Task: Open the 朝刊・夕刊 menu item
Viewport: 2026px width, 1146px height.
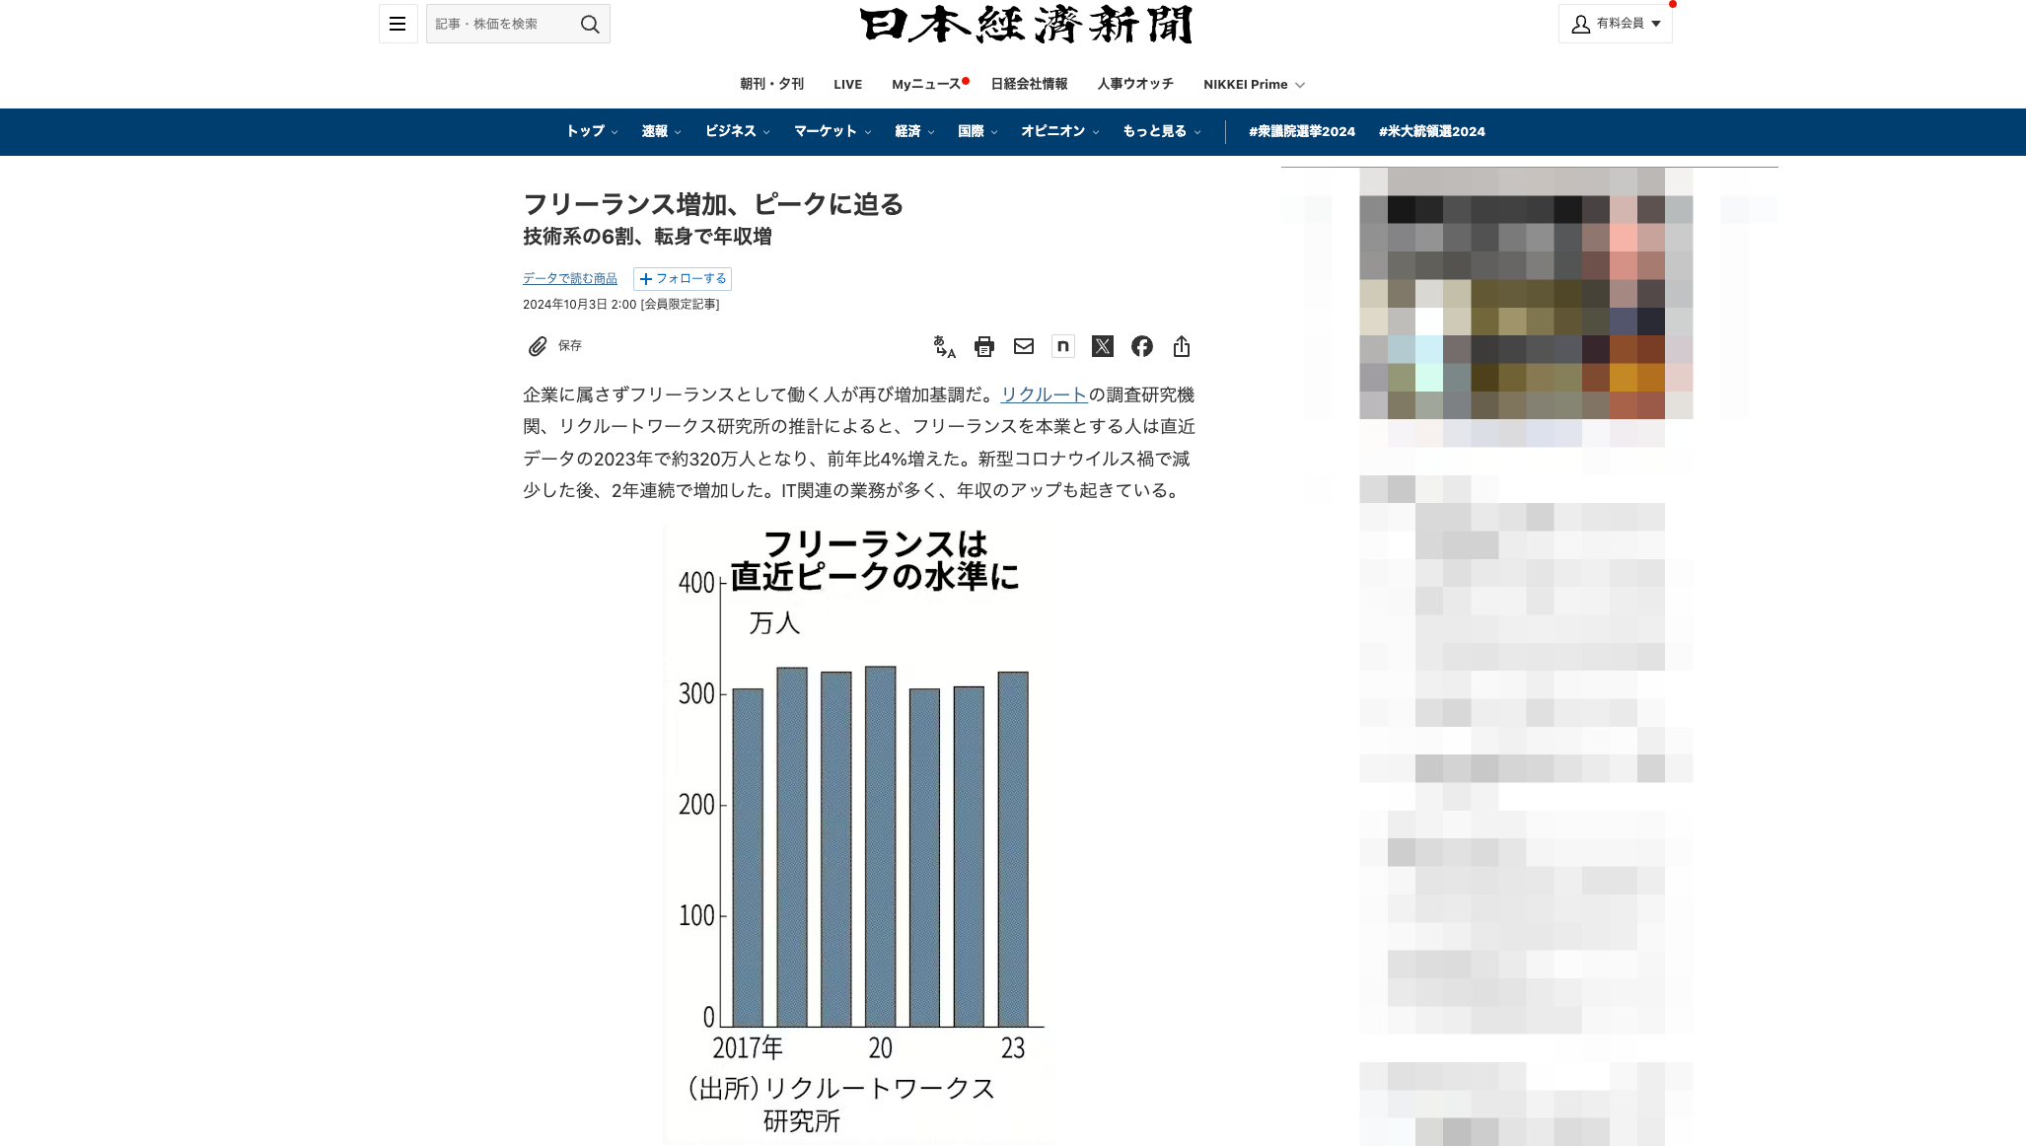Action: (770, 84)
